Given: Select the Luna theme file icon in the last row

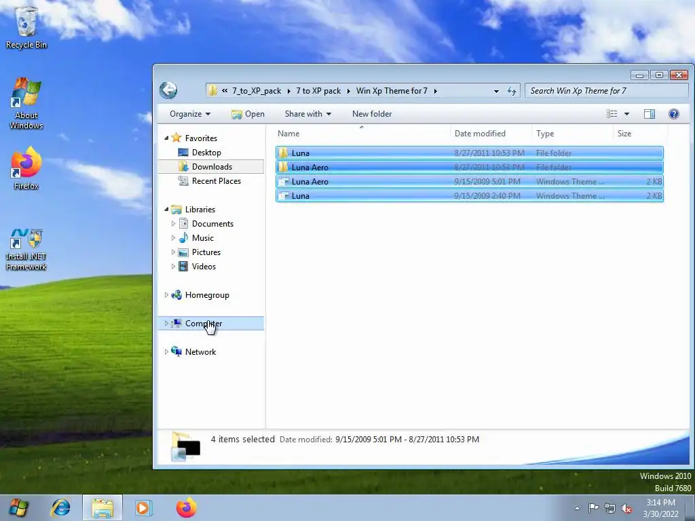Looking at the screenshot, I should pyautogui.click(x=283, y=195).
